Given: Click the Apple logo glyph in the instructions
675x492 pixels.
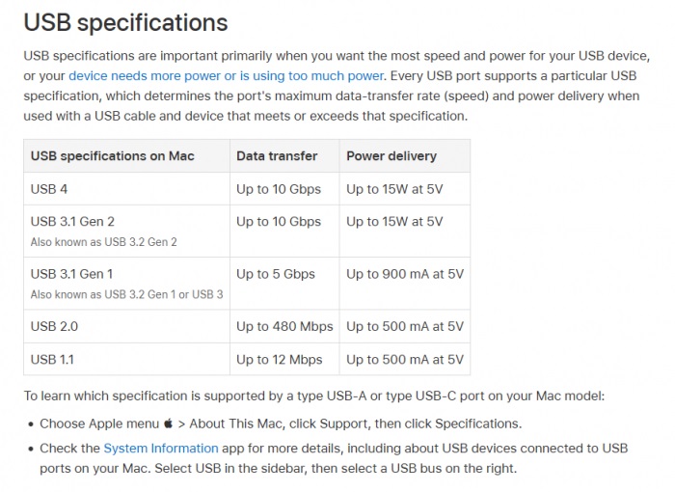Looking at the screenshot, I should [168, 424].
